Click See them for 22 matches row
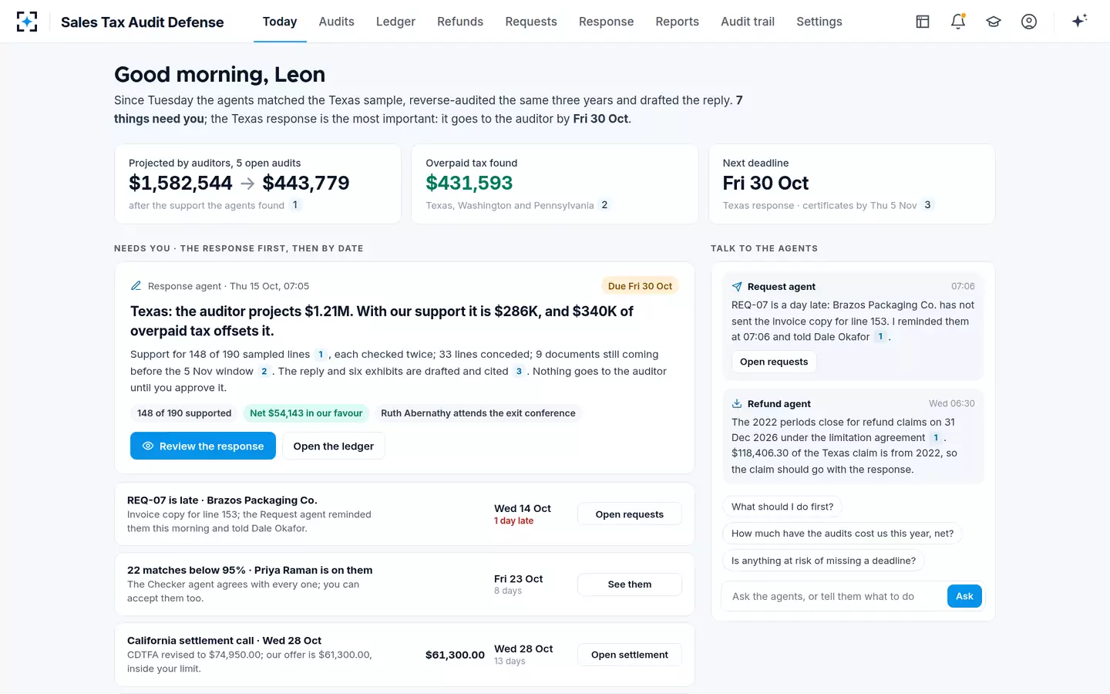The image size is (1110, 694). pyautogui.click(x=630, y=585)
